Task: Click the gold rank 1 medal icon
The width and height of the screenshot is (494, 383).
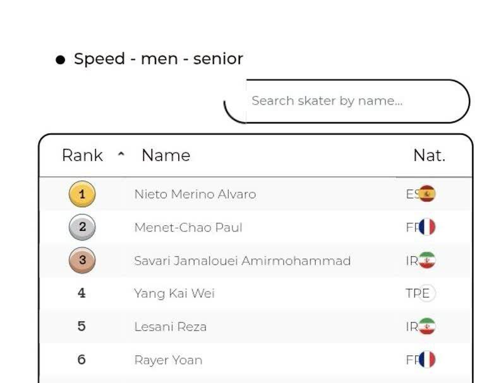Action: click(81, 194)
